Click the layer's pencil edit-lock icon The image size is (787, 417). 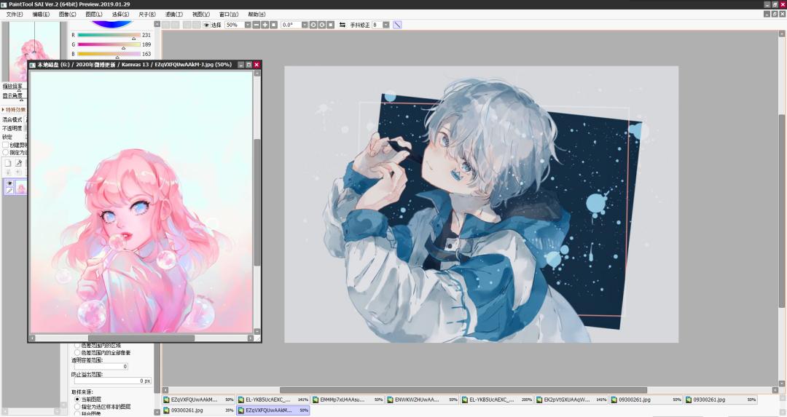[x=9, y=191]
